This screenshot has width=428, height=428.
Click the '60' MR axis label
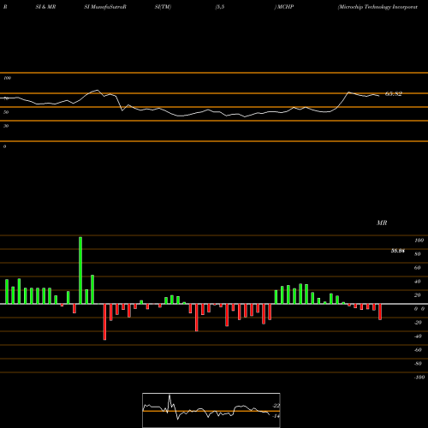point(418,268)
